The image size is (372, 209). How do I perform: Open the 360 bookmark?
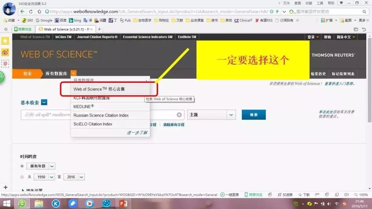pos(27,20)
